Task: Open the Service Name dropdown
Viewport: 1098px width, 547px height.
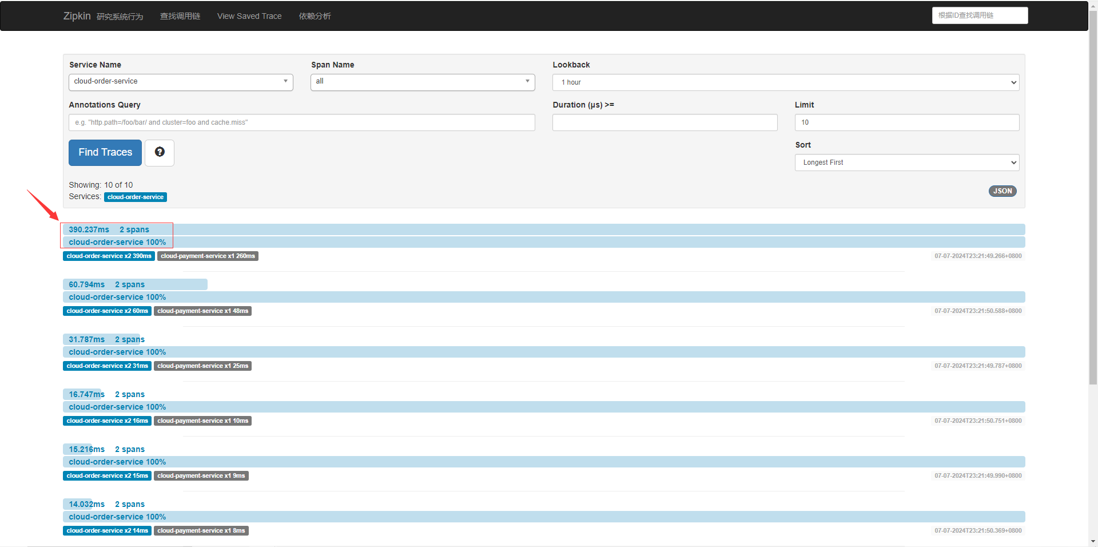Action: pos(181,82)
